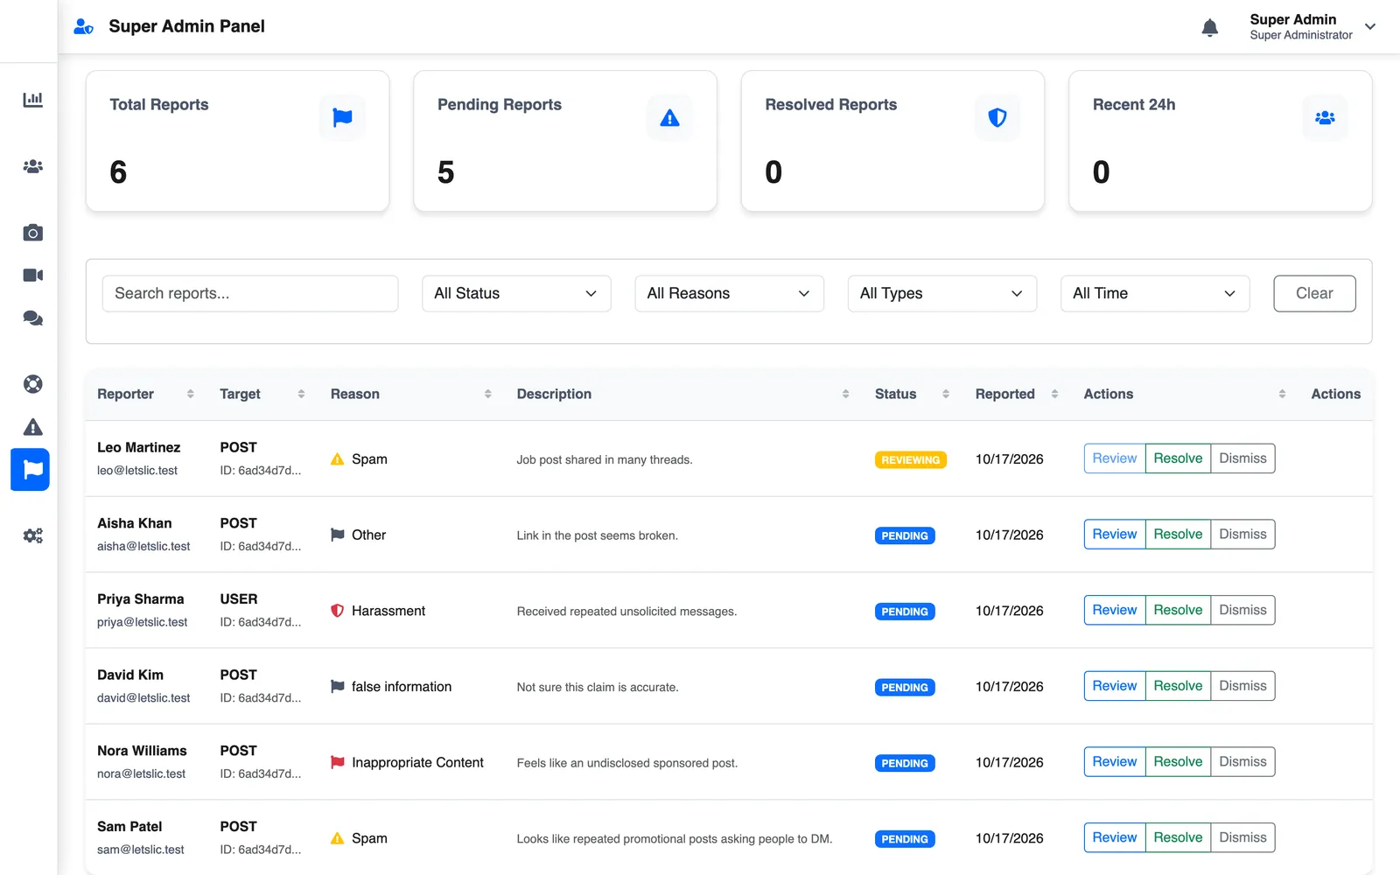Image resolution: width=1400 pixels, height=875 pixels.
Task: Click the flag icon on Total Reports card
Action: coord(342,117)
